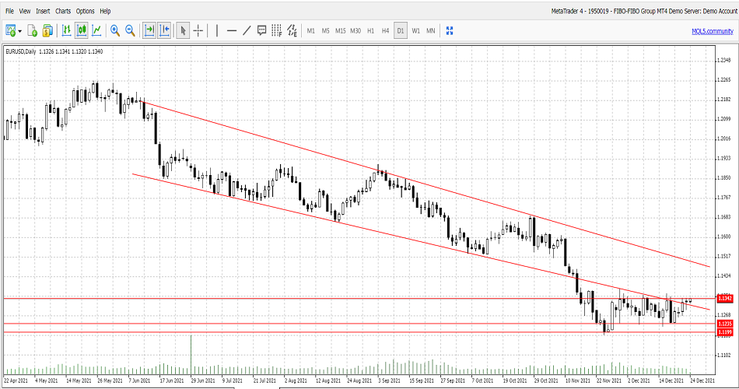Select the Fibonacci retracement tool
Screen dimensions: 739x389
[277, 30]
